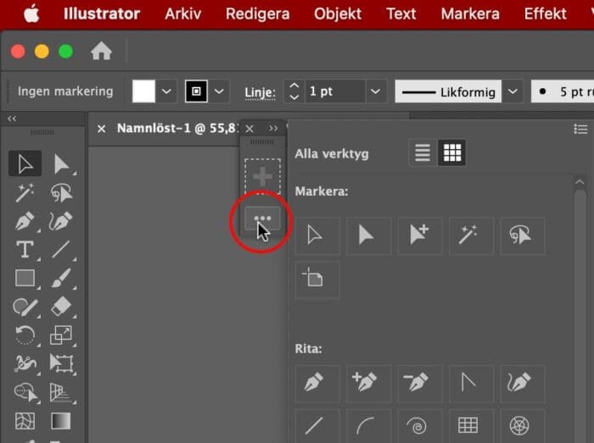Screen dimensions: 594x443
Task: Select the Paintbrush tool in left toolbar
Action: 61,278
